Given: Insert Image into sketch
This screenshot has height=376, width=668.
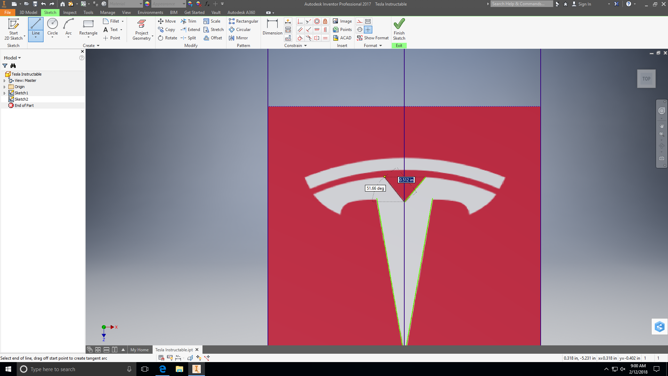Looking at the screenshot, I should [342, 21].
